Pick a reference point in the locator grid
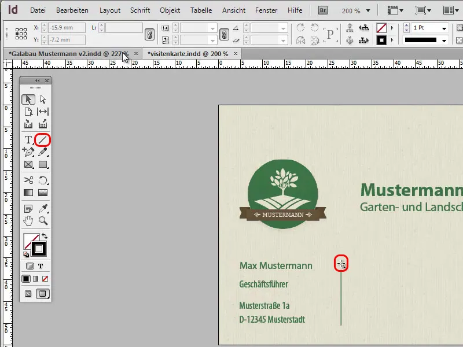 point(21,34)
